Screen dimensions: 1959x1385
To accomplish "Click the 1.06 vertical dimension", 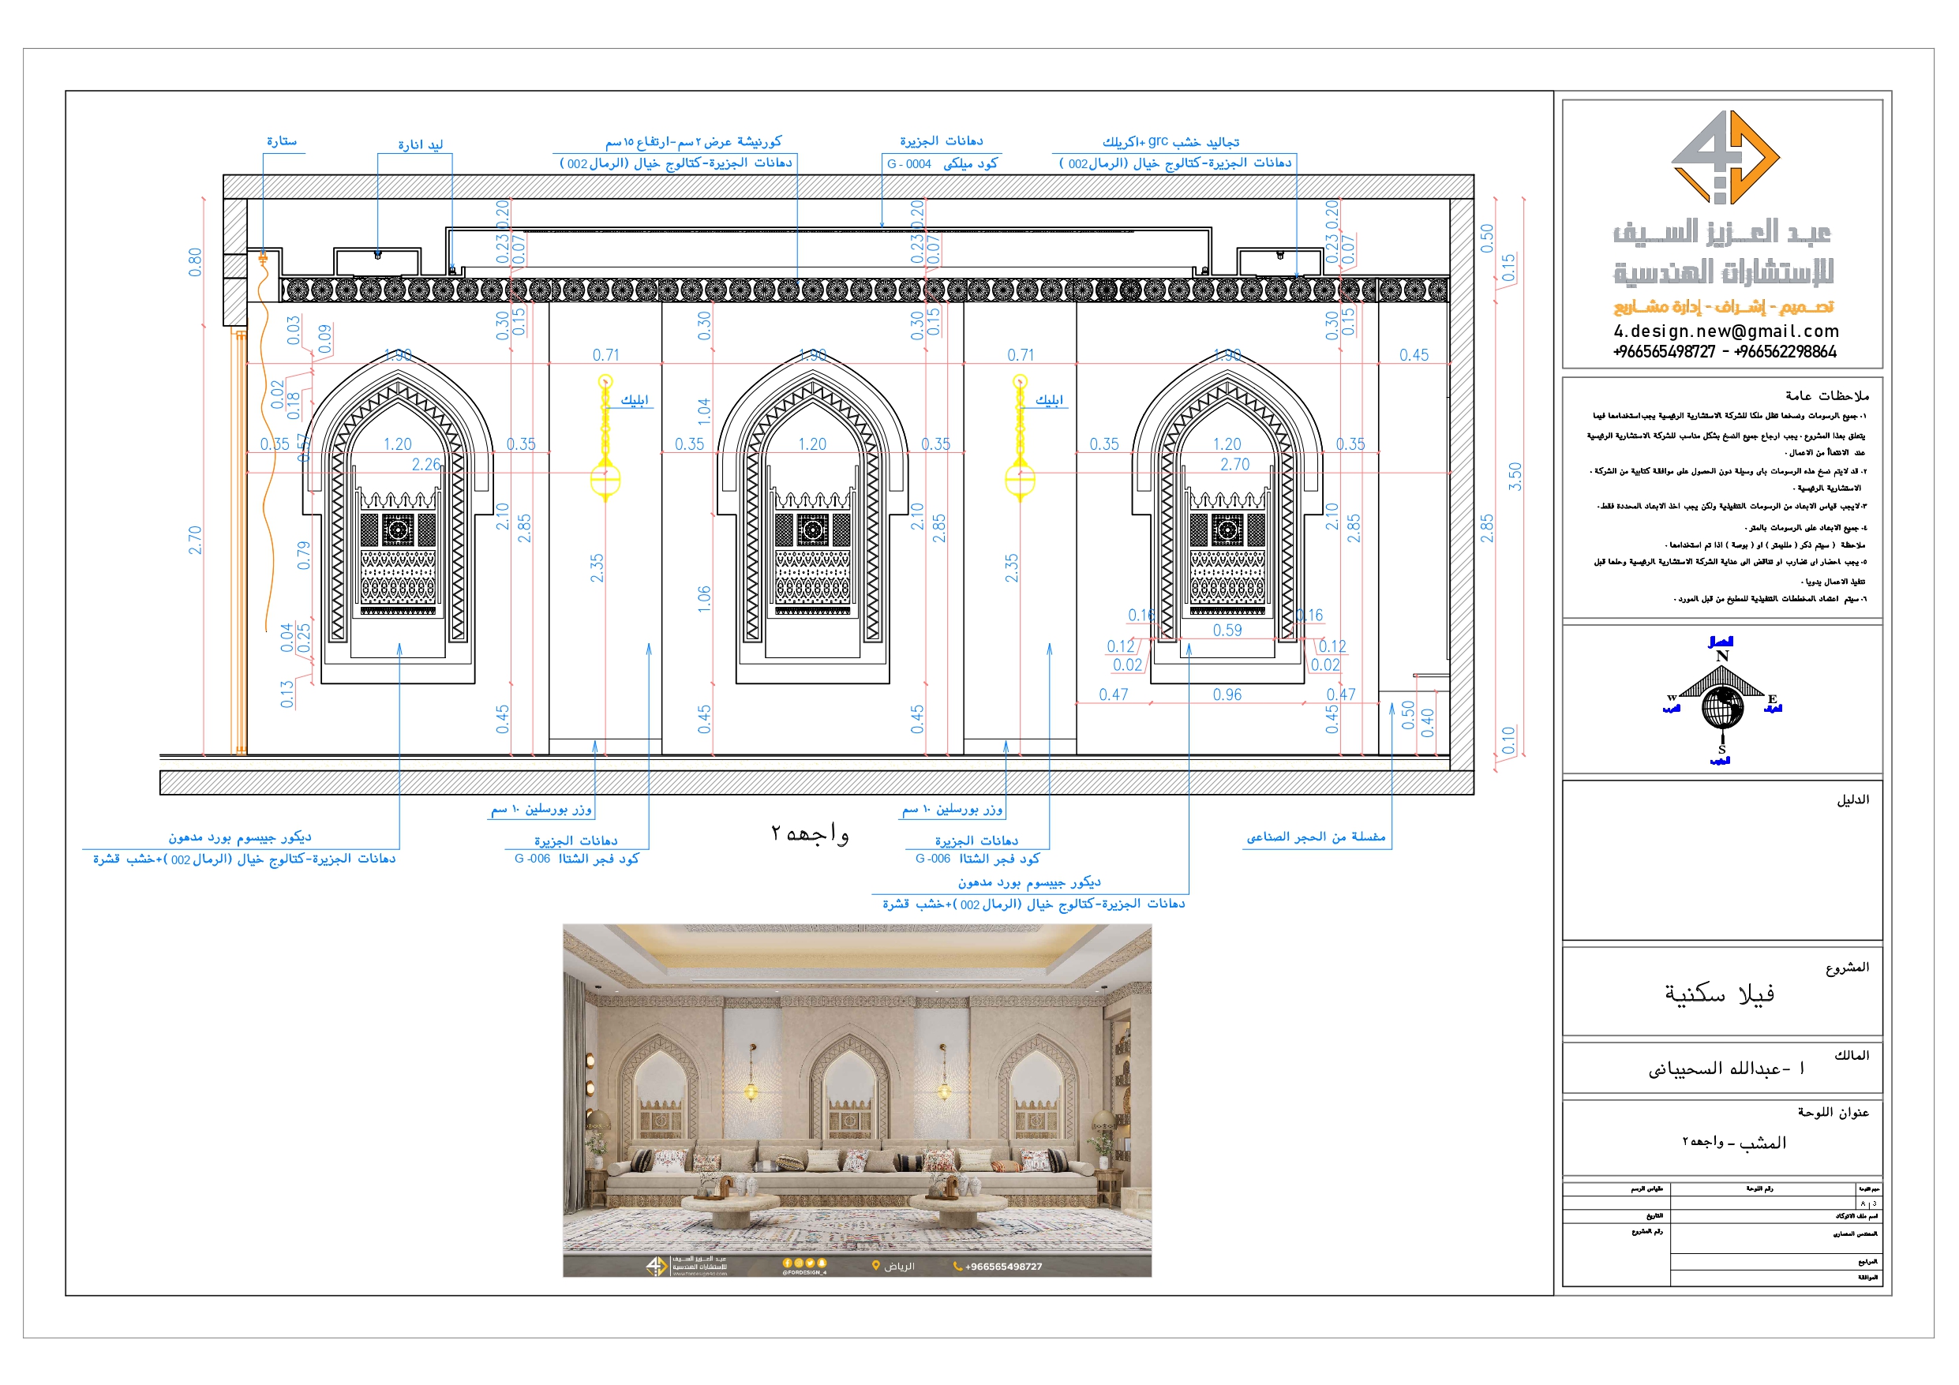I will [704, 599].
